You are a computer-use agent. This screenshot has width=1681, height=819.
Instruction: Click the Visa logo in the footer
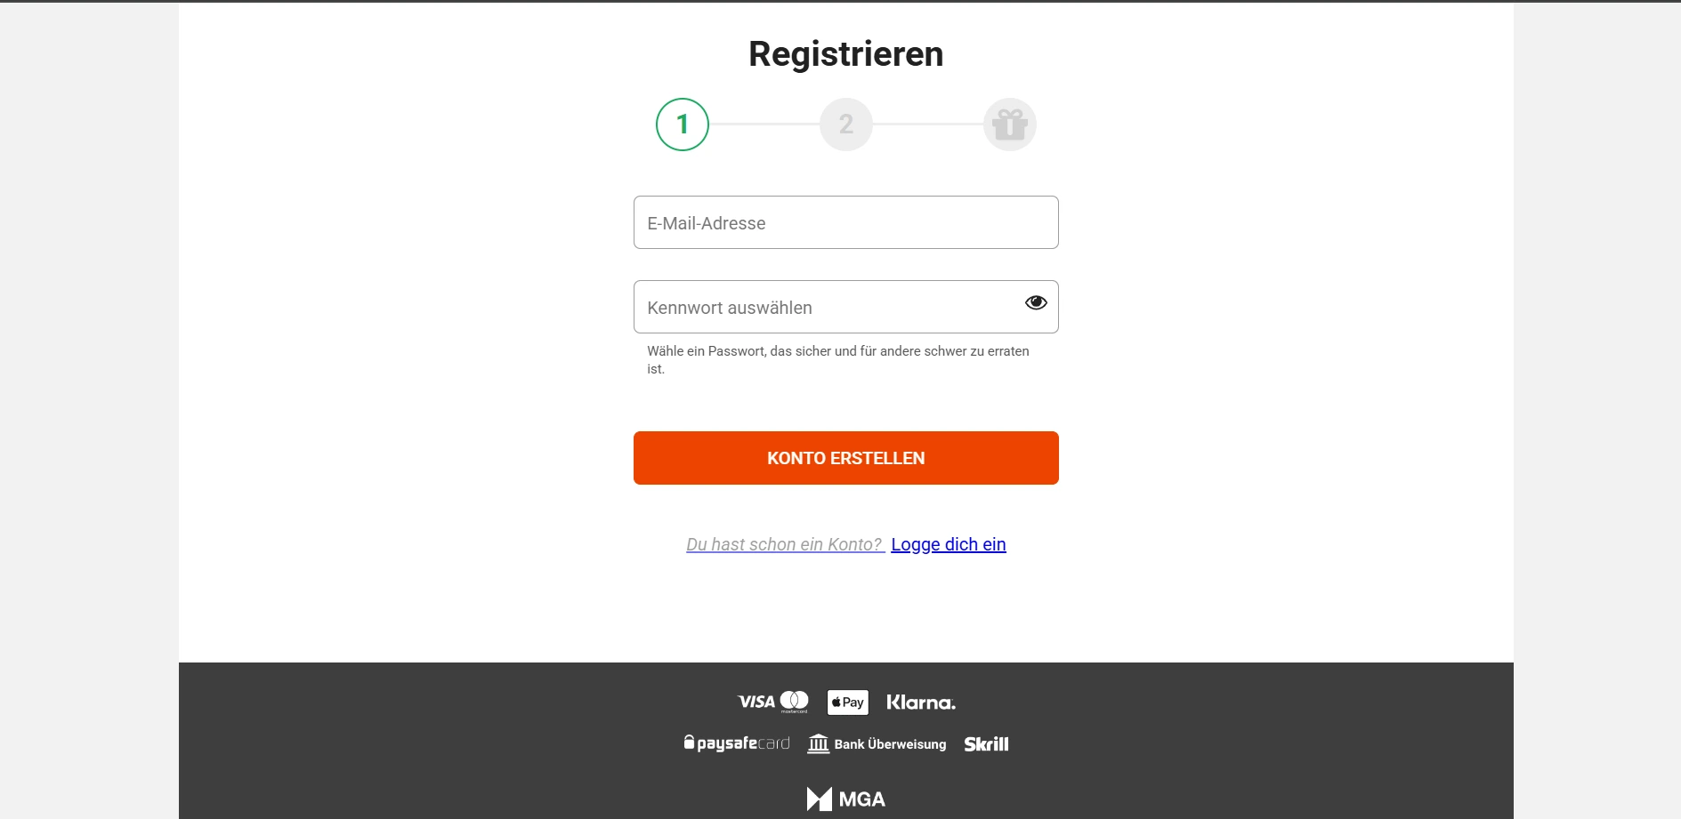[x=756, y=703]
